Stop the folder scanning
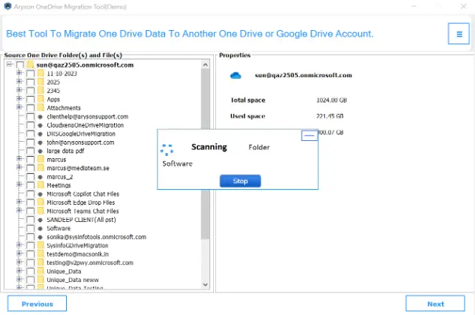 [240, 181]
